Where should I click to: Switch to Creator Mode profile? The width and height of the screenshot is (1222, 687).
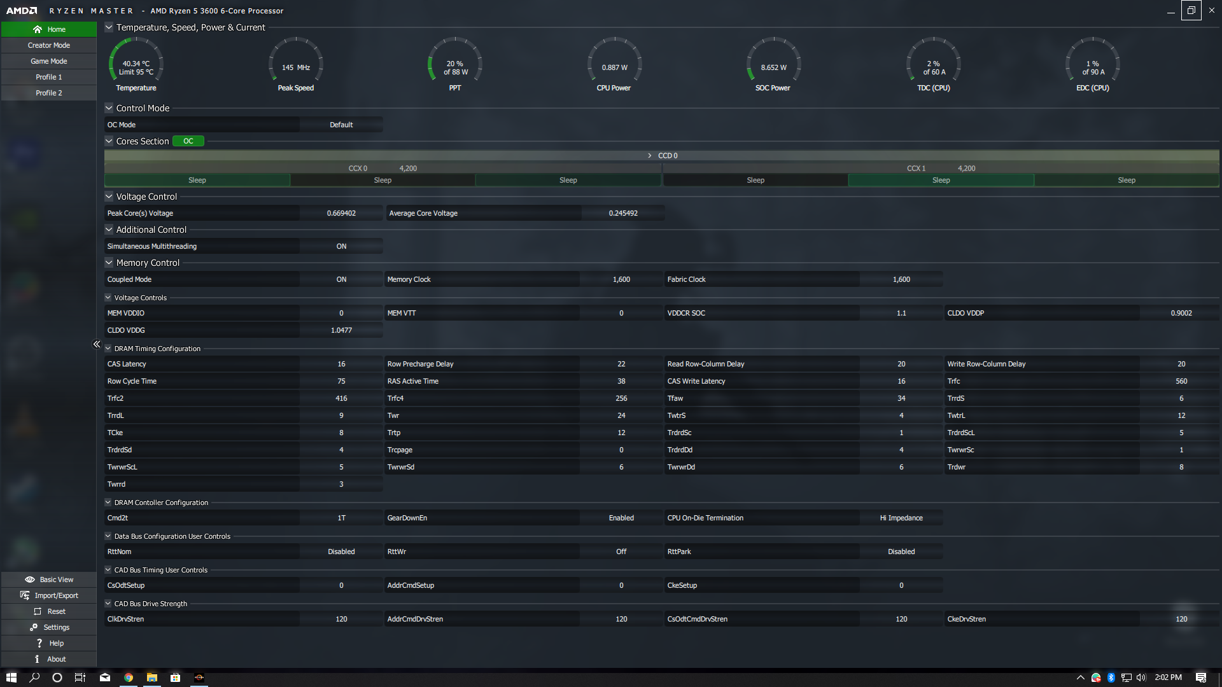coord(49,45)
